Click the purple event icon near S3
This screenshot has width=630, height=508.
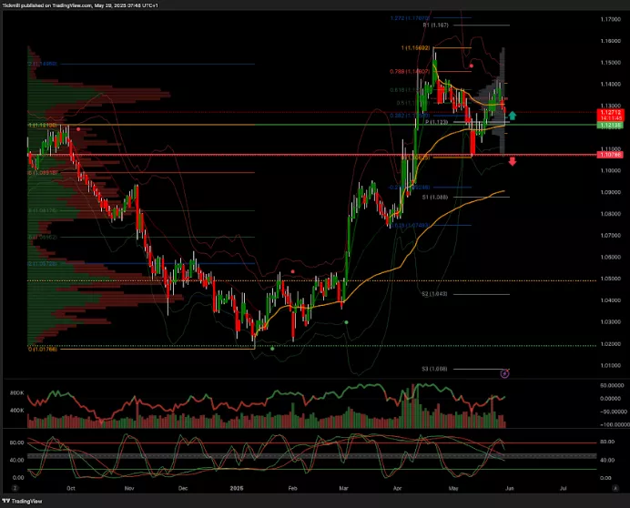505,372
